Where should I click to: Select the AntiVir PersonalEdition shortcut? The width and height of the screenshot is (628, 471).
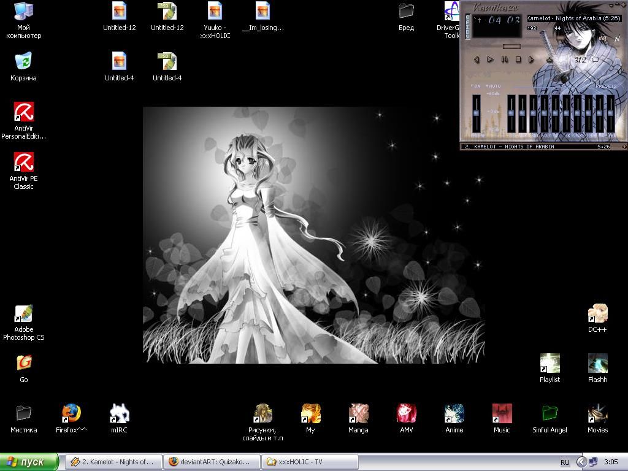23,120
